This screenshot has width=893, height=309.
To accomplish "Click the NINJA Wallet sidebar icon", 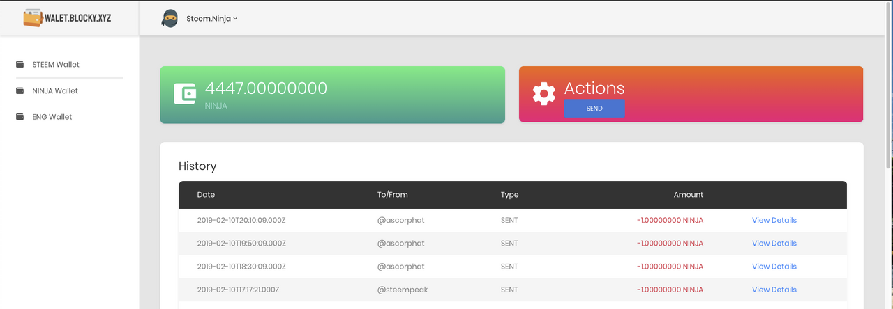I will tap(20, 90).
